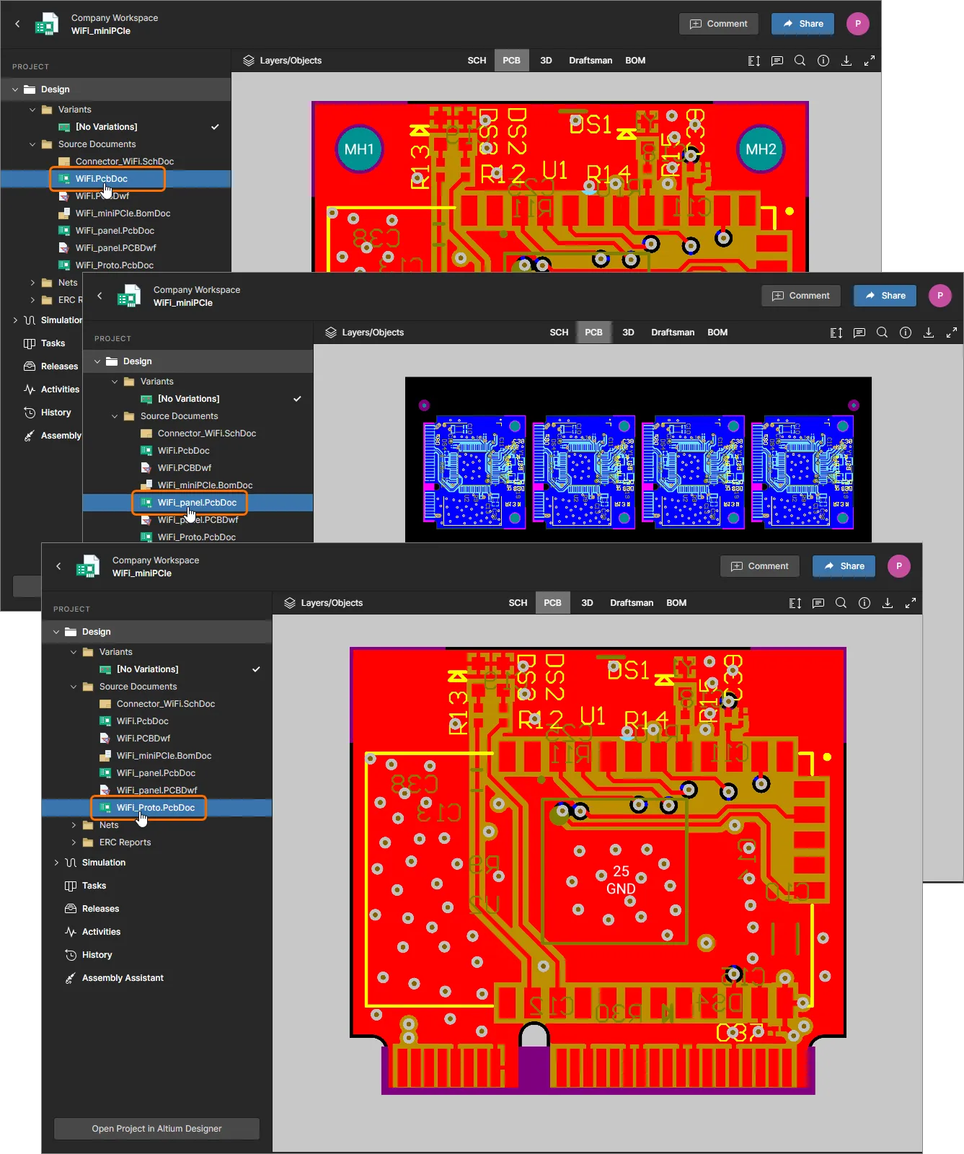Collapse Source Documents in front window

74,687
